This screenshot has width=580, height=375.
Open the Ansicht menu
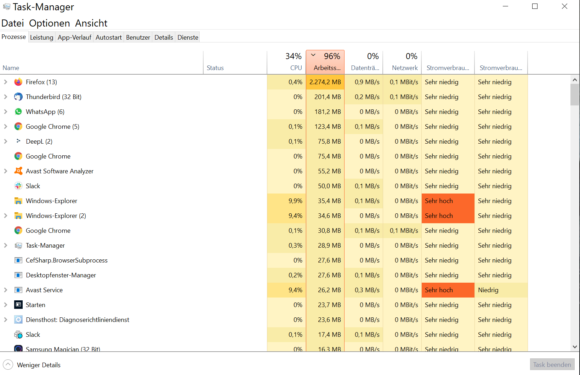coord(91,23)
